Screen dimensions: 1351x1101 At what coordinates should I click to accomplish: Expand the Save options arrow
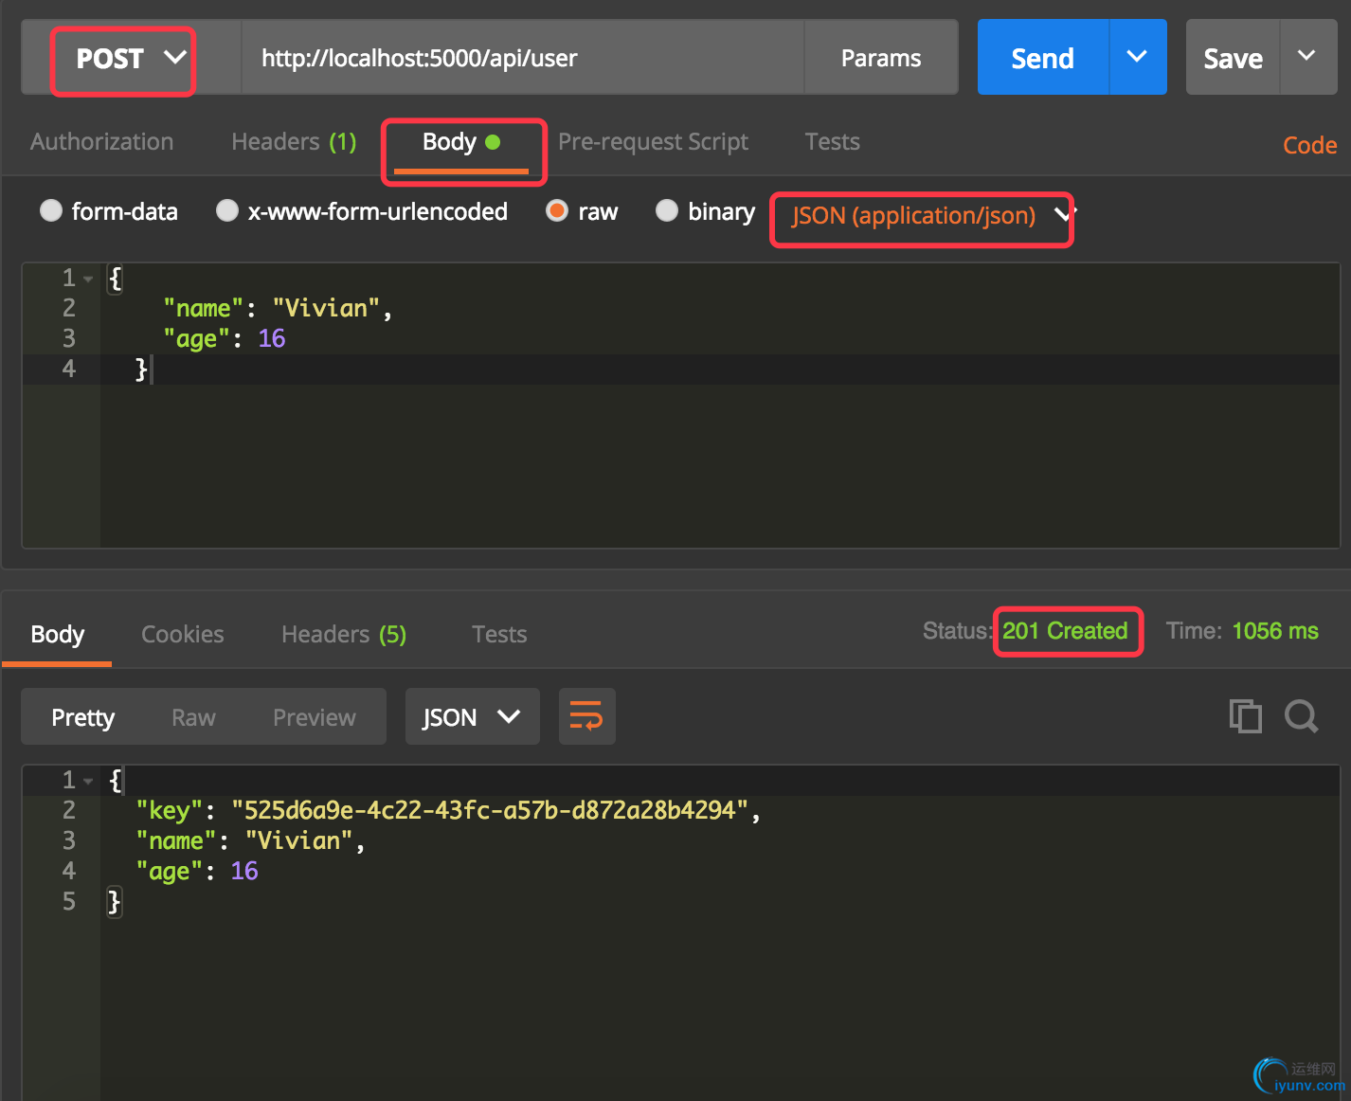(x=1307, y=58)
